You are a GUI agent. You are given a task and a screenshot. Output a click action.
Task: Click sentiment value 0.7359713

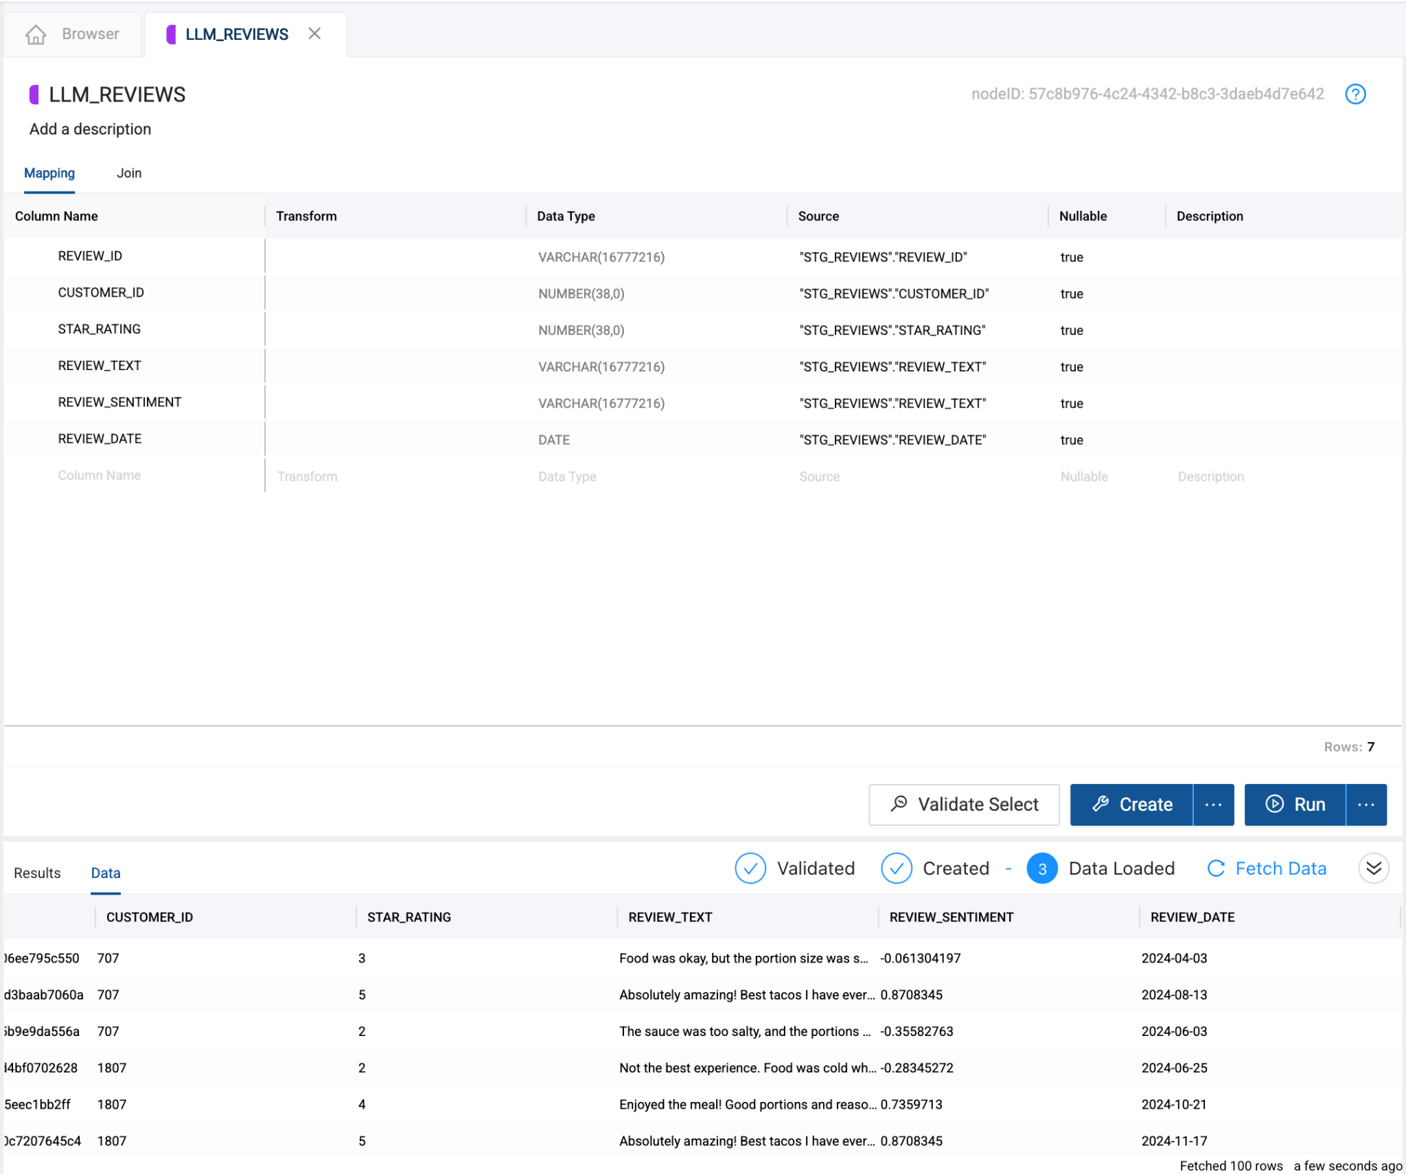[x=912, y=1104]
